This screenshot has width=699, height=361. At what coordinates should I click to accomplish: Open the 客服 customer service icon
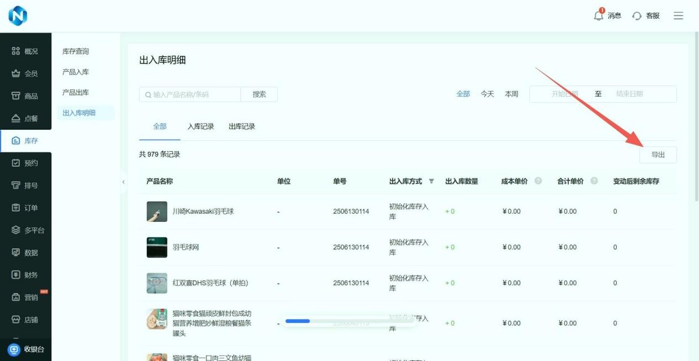point(637,16)
